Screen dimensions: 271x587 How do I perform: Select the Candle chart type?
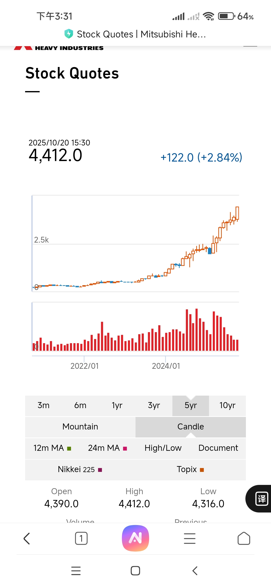click(x=191, y=427)
